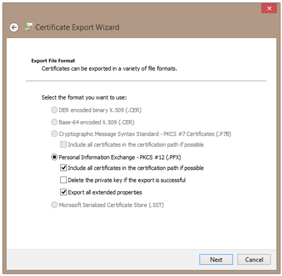Click the 'Certificates can be exported' description text
This screenshot has width=282, height=276.
click(x=110, y=69)
